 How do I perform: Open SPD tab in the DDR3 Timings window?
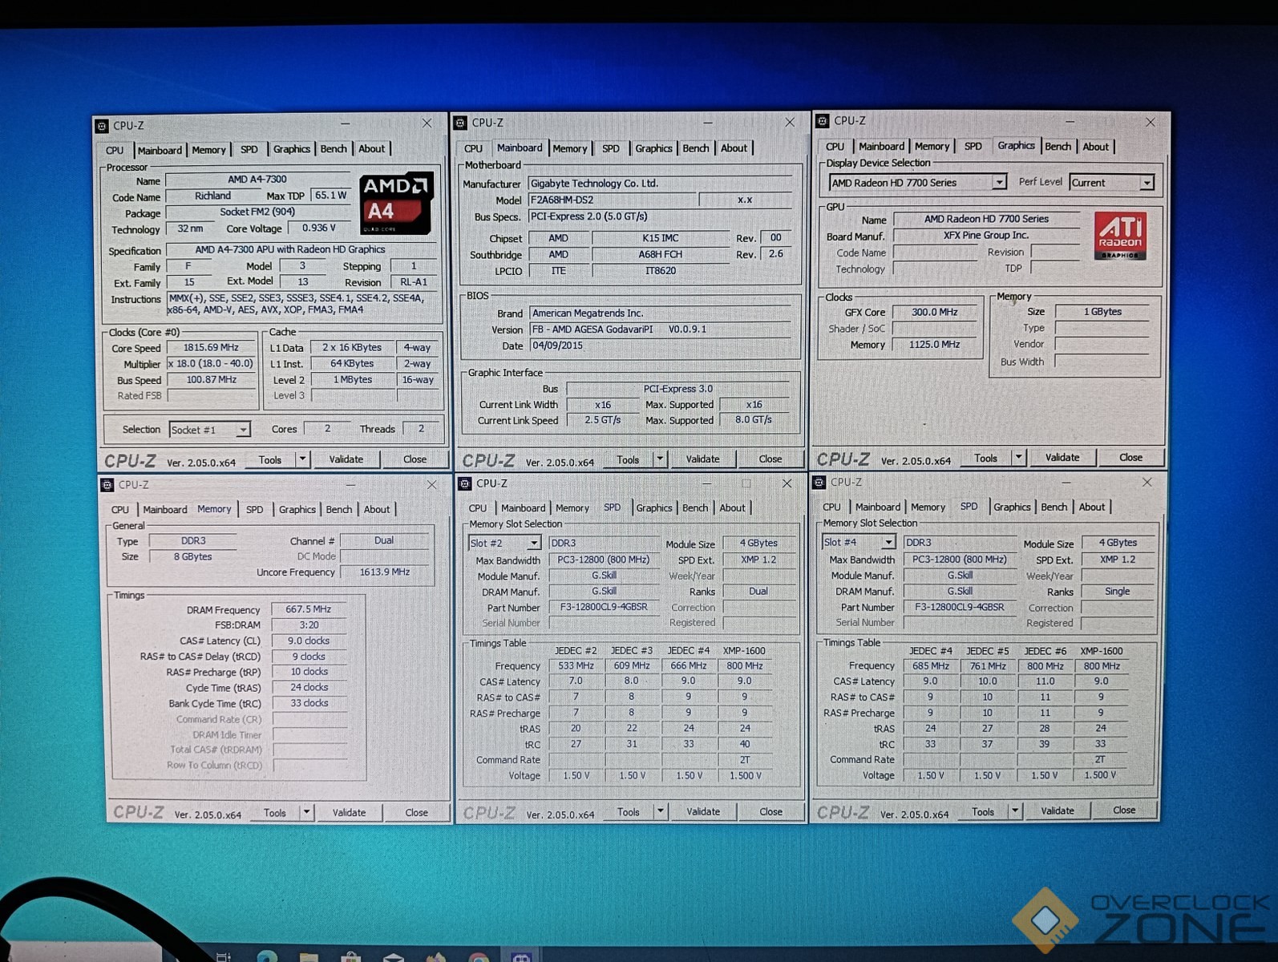[x=254, y=510]
